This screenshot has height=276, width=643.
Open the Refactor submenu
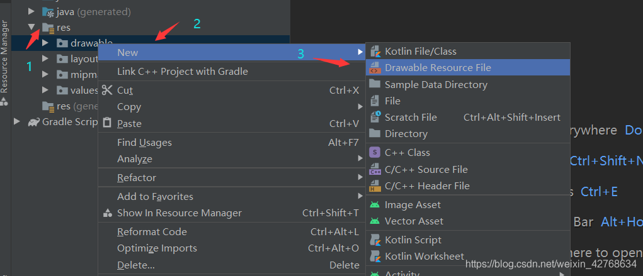(137, 178)
